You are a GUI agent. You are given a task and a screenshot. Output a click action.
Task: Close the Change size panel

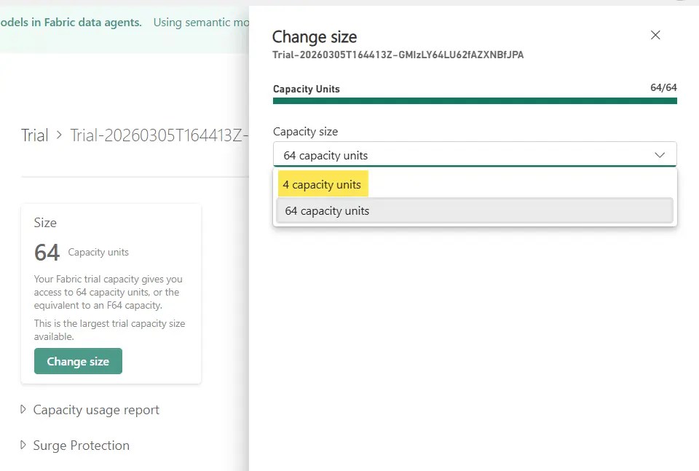pos(655,35)
